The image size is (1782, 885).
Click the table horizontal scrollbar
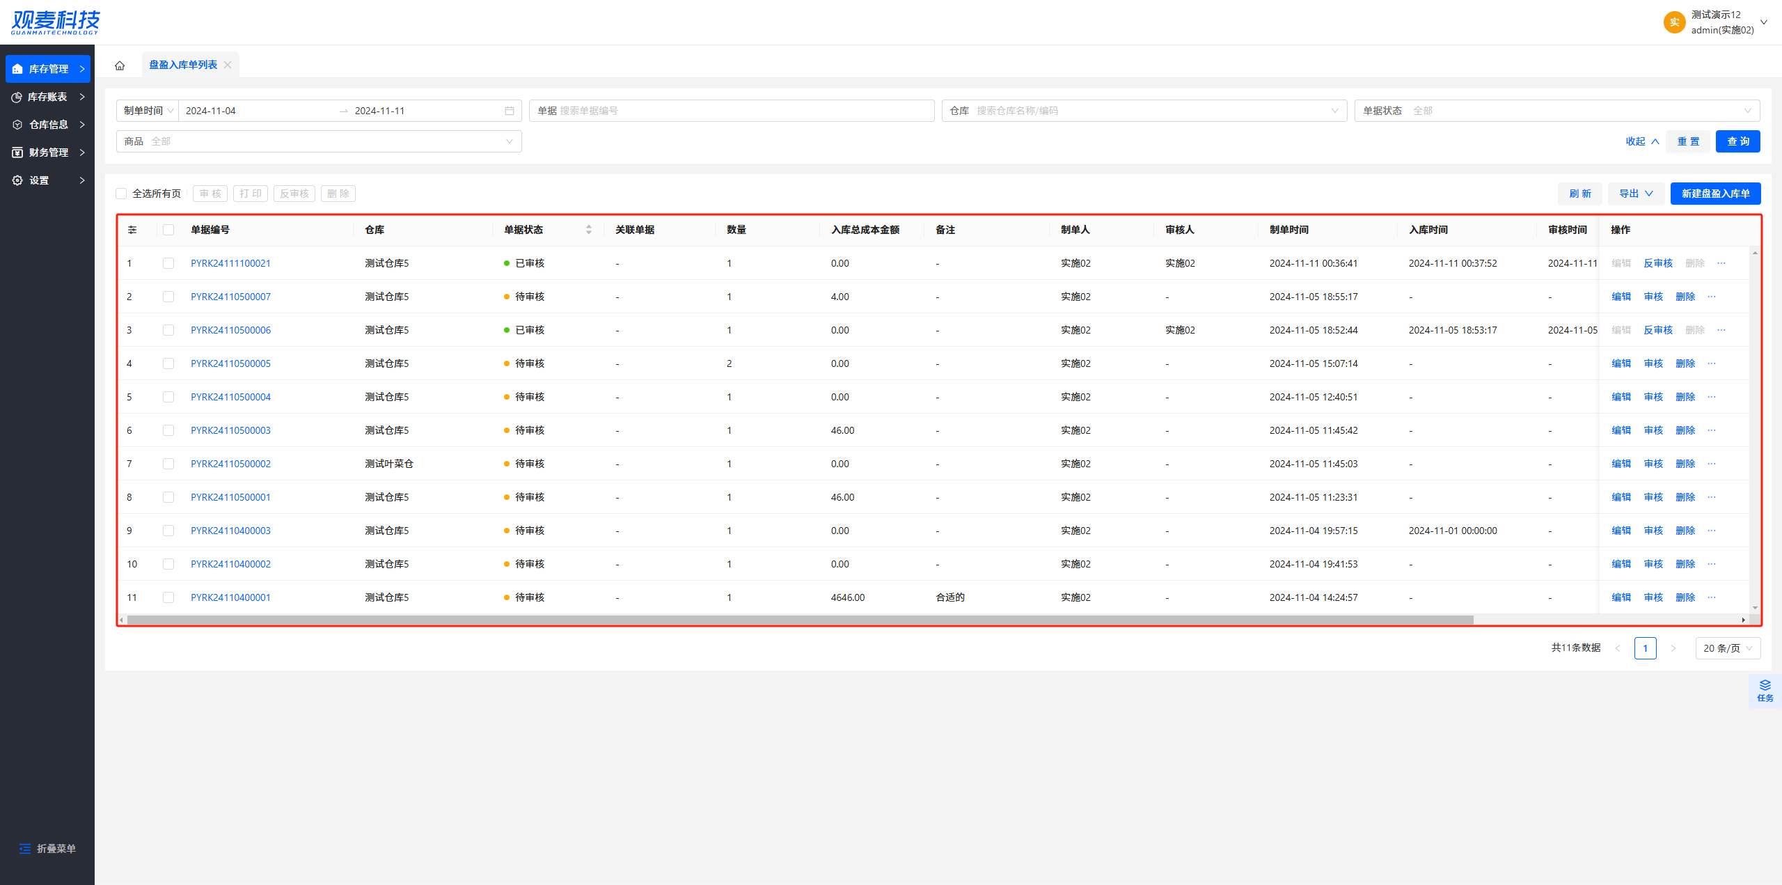click(799, 620)
